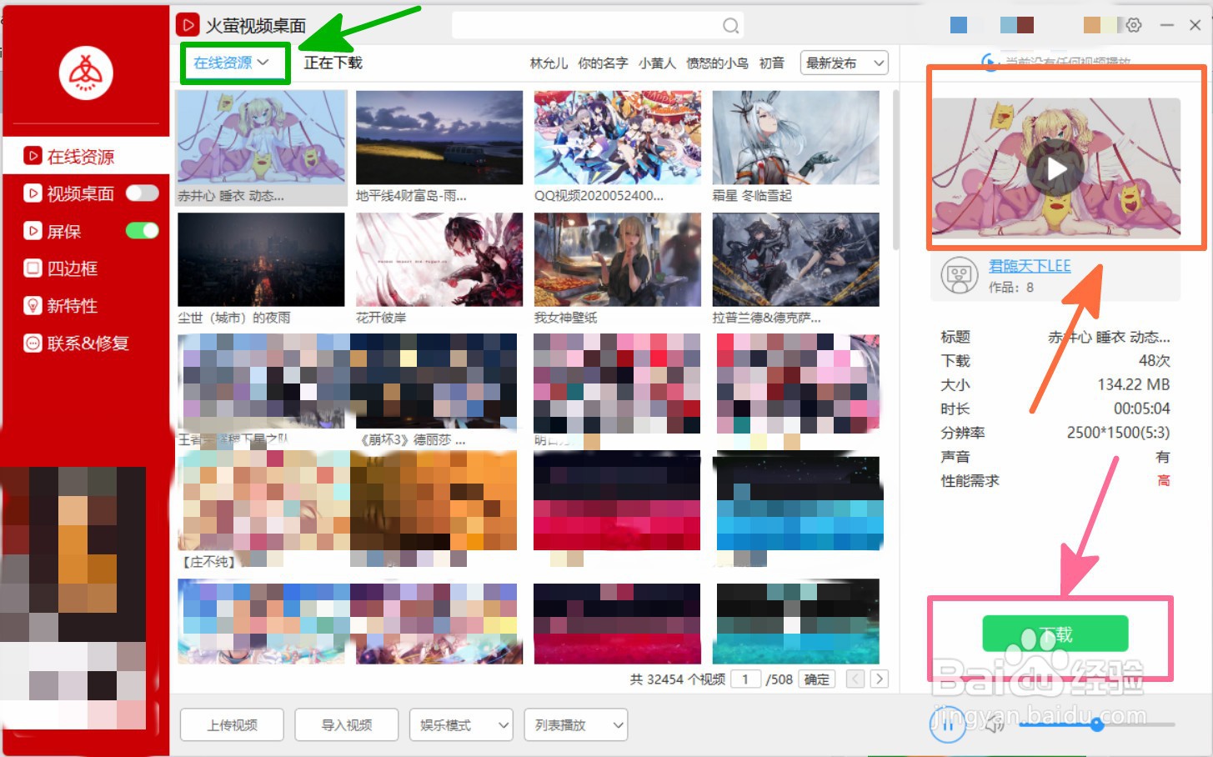Open author link 君臨天下LEE
This screenshot has height=757, width=1213.
(x=1030, y=266)
